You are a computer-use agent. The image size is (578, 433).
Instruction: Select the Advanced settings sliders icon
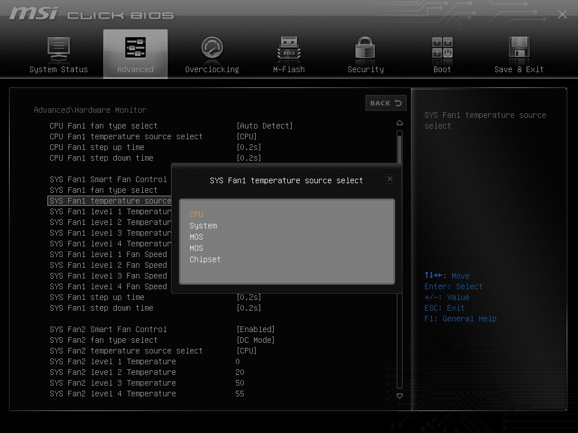click(x=135, y=47)
